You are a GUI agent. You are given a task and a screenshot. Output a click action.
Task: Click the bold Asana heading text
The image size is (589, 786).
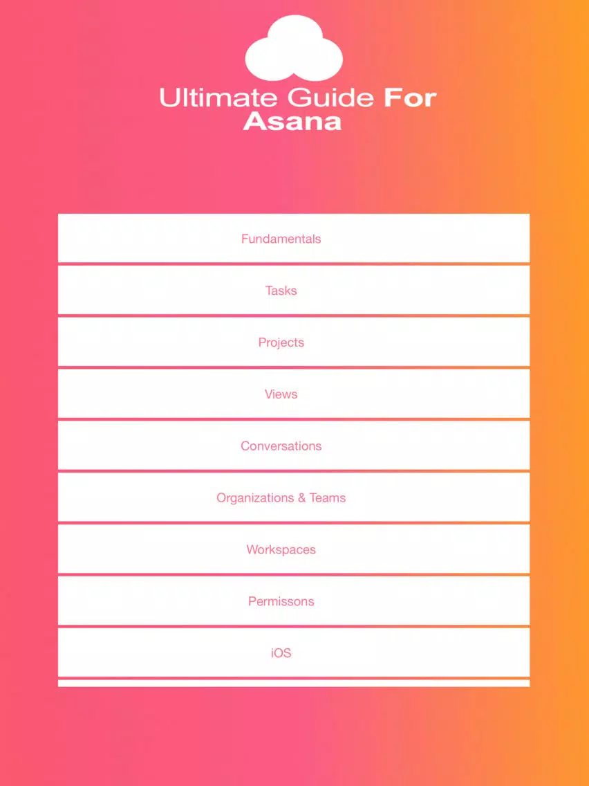292,121
